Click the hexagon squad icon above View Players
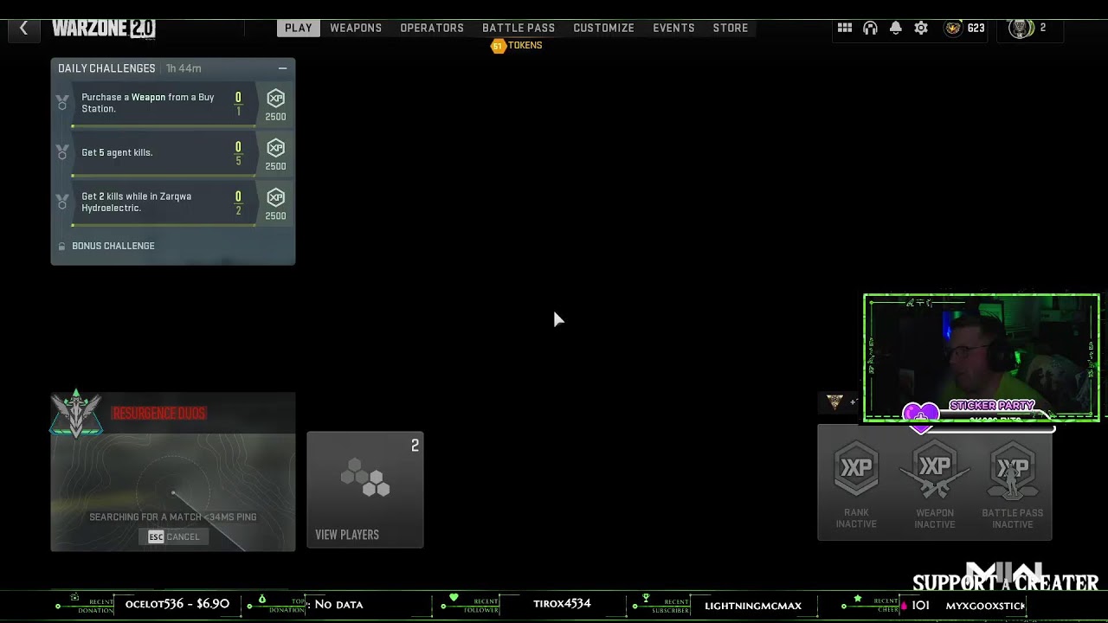 coord(365,478)
